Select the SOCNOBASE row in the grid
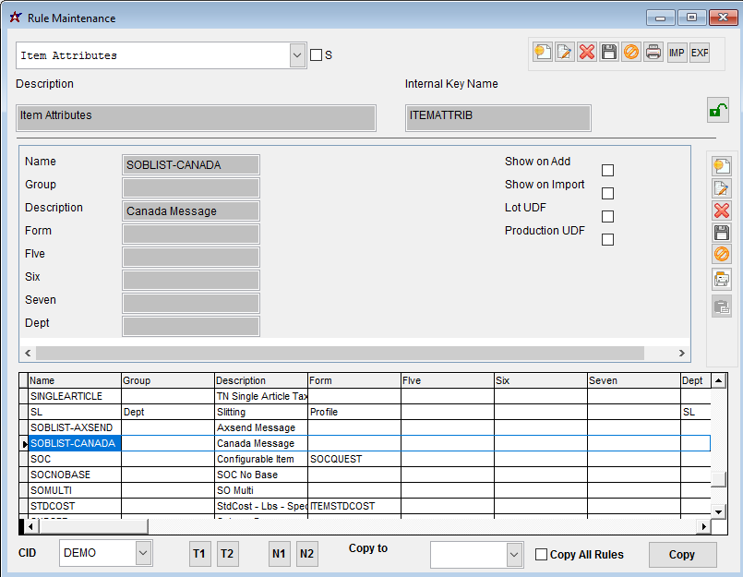The width and height of the screenshot is (743, 577). pyautogui.click(x=74, y=475)
